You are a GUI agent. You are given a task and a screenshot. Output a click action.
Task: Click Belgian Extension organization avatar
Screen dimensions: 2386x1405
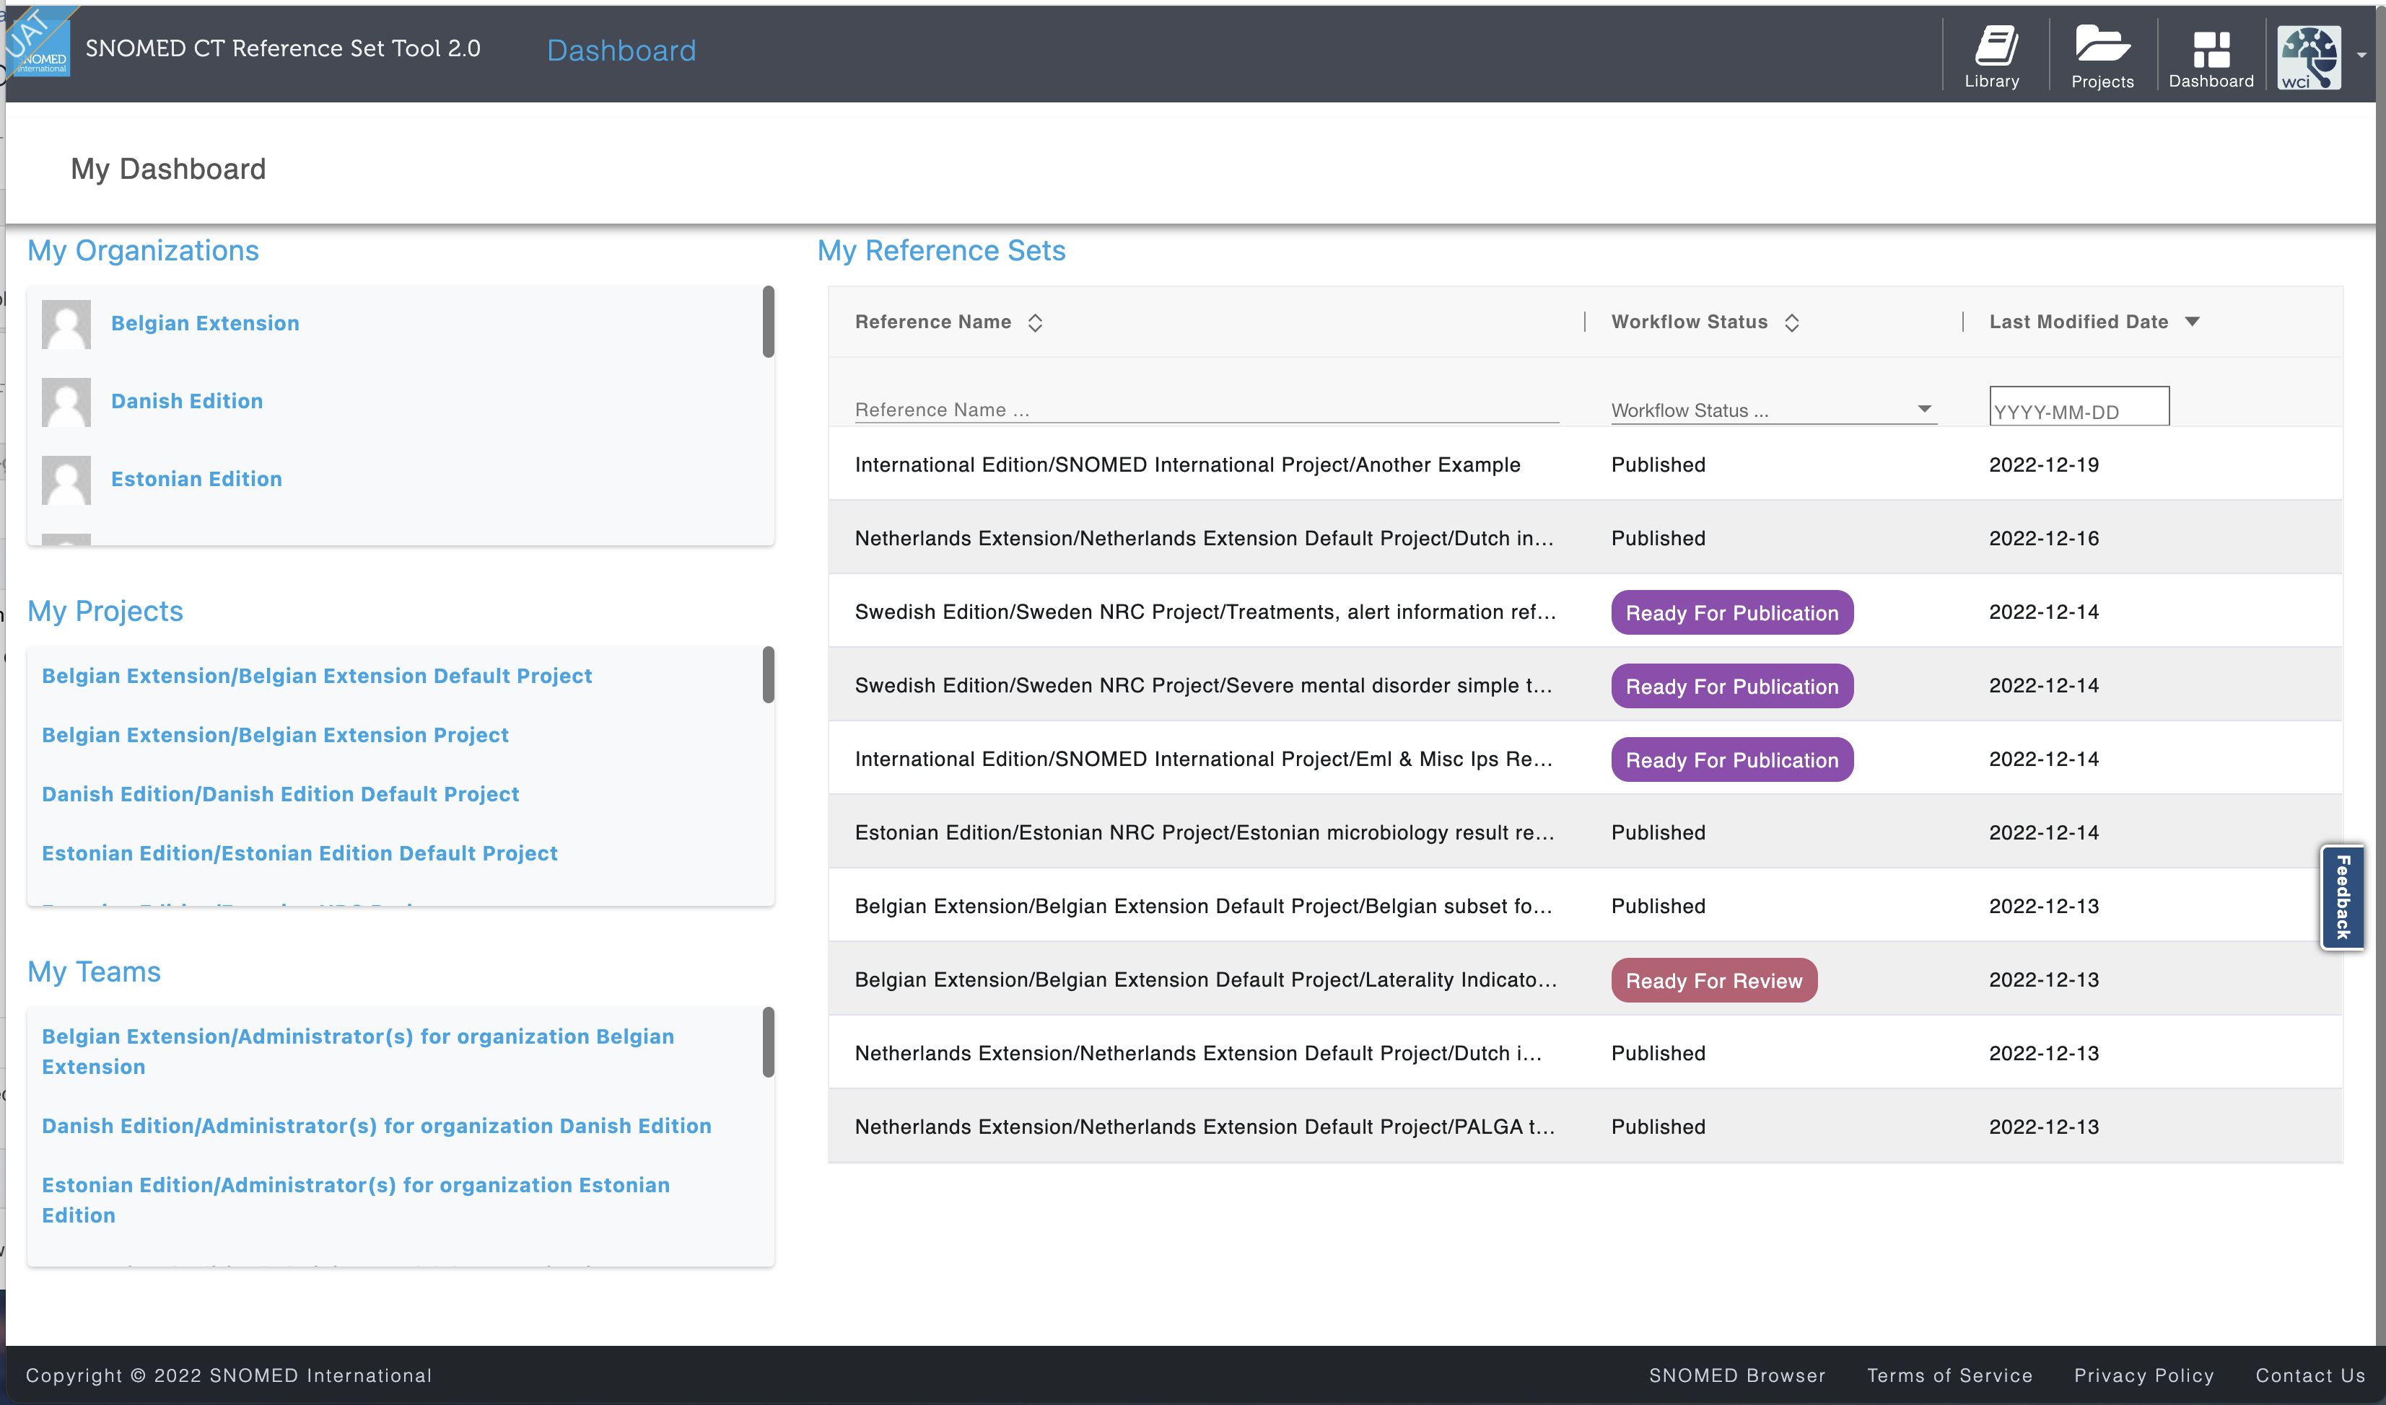[66, 324]
